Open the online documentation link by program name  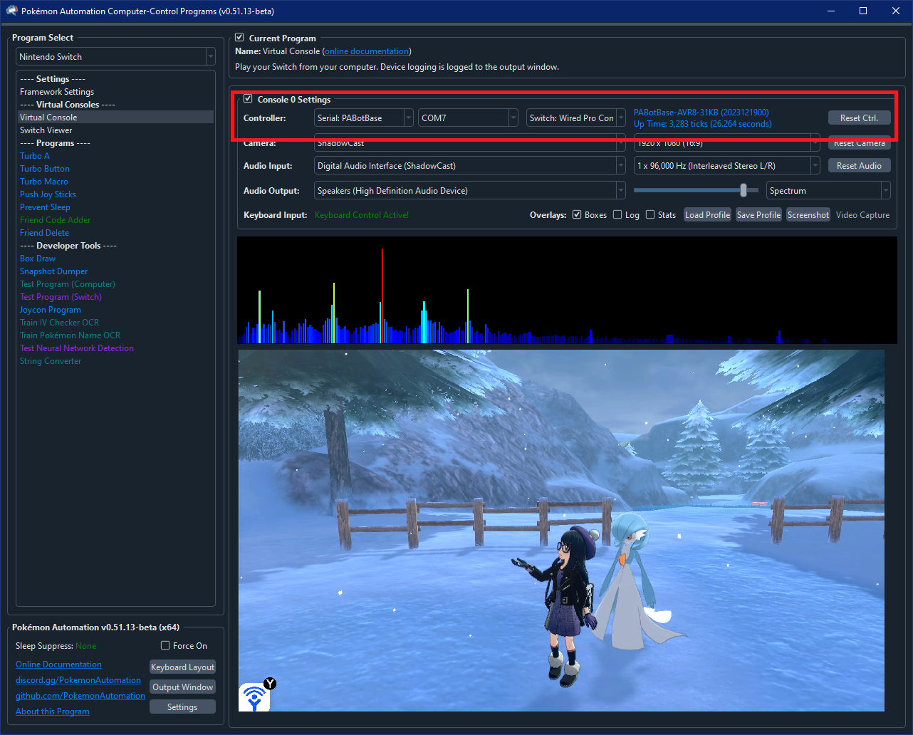(367, 51)
